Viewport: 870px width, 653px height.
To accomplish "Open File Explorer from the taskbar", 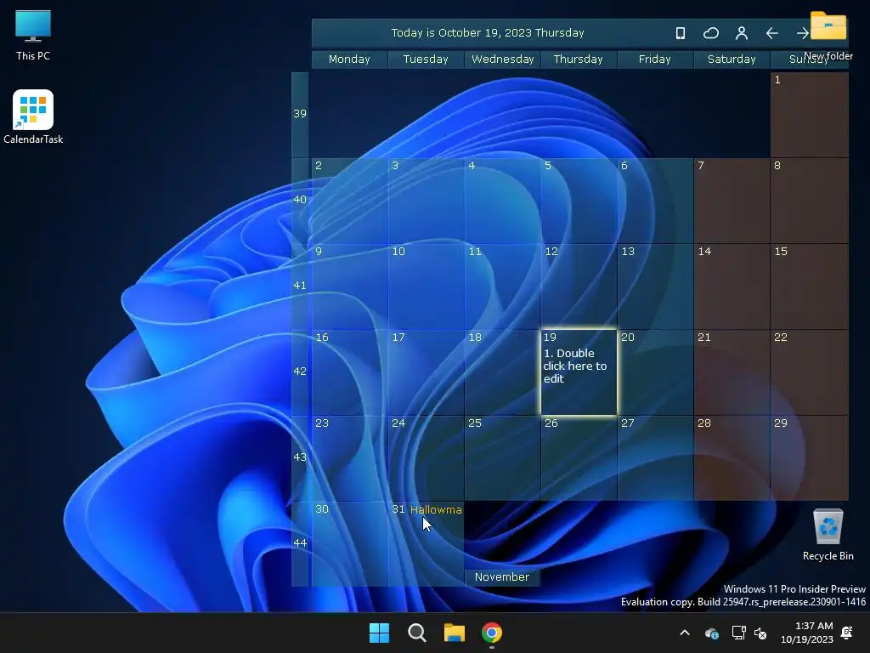I will pyautogui.click(x=454, y=633).
